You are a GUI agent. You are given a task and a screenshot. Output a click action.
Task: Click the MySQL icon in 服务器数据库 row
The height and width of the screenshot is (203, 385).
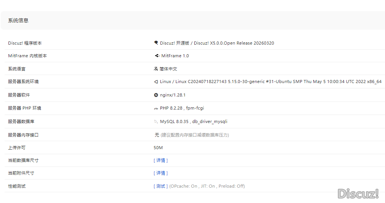[x=156, y=121]
